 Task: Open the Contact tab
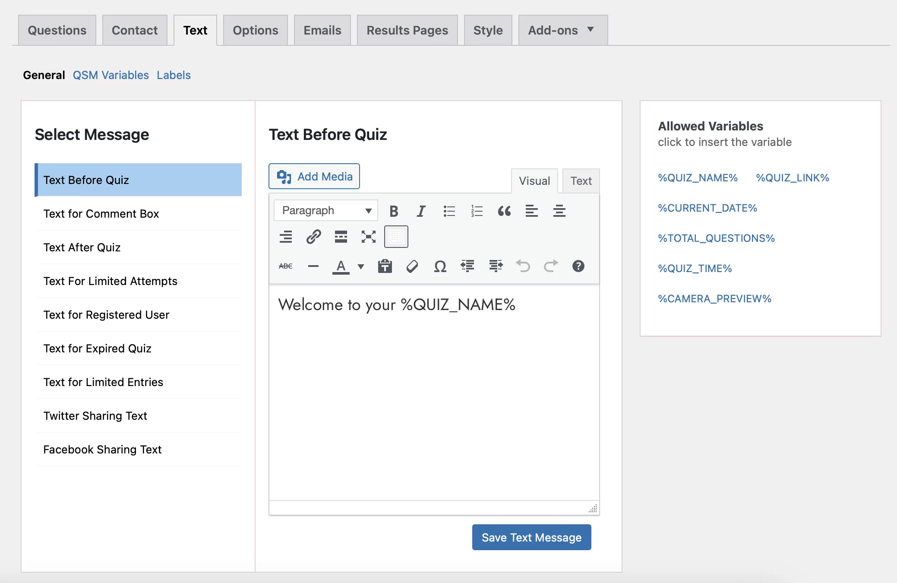[135, 30]
